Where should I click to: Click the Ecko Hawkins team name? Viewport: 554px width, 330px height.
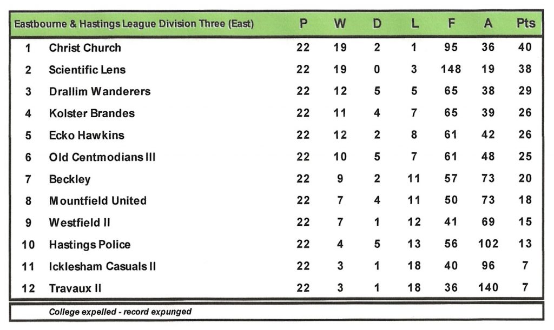point(87,135)
